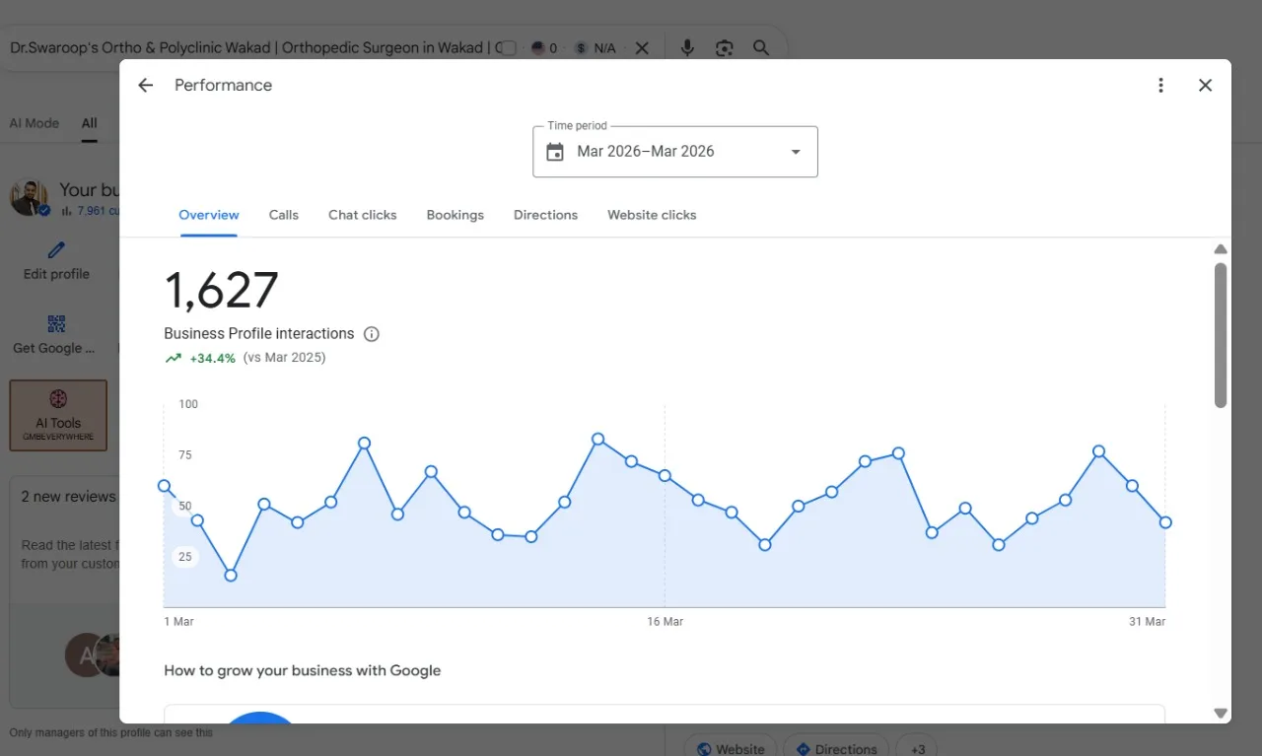The image size is (1262, 756).
Task: Click the 1 Mar data point on chart
Action: coord(165,486)
